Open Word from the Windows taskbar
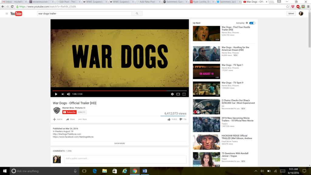 tap(145, 171)
